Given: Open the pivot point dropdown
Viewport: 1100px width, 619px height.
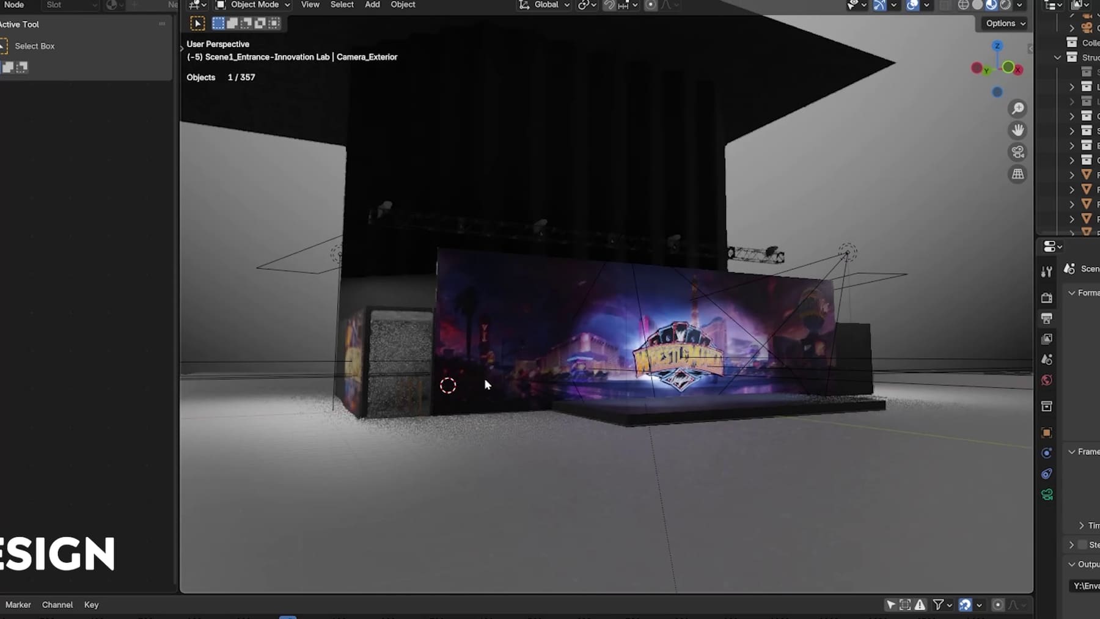Looking at the screenshot, I should coord(587,5).
